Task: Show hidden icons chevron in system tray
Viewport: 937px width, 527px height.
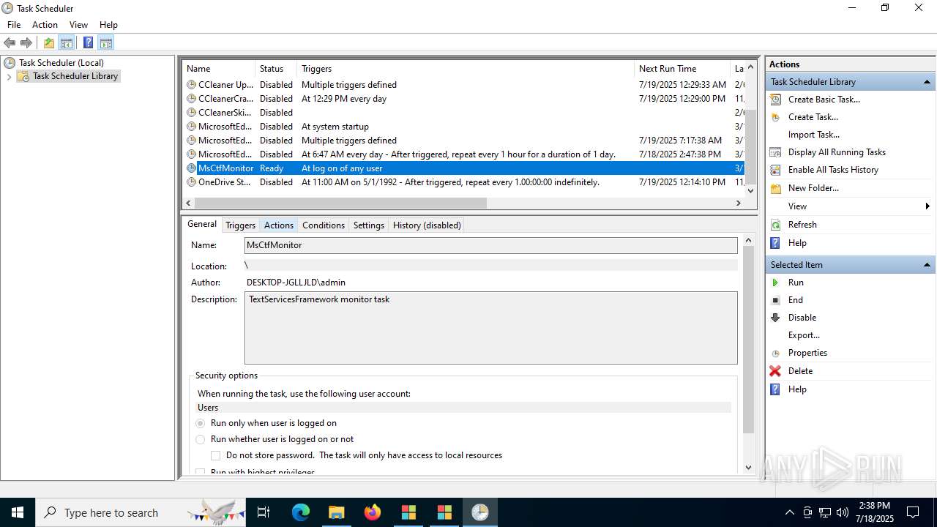Action: pos(789,512)
